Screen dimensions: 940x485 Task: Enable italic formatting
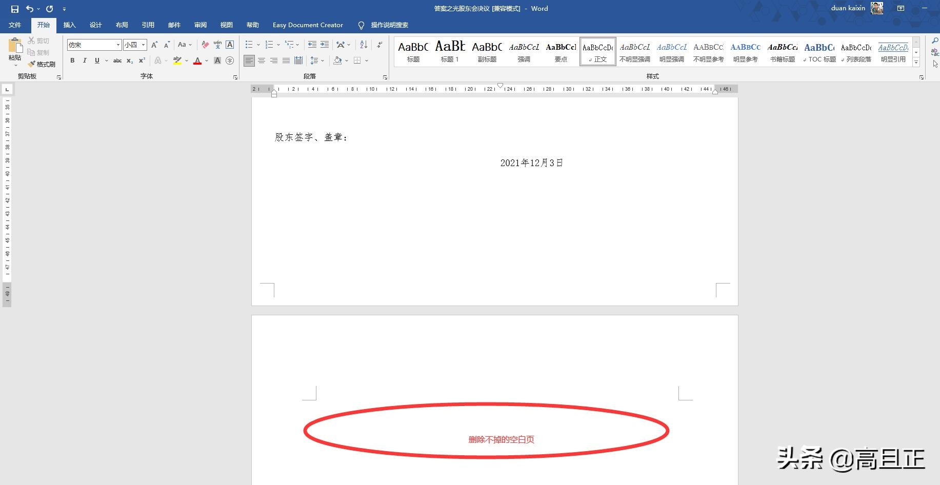pyautogui.click(x=85, y=60)
